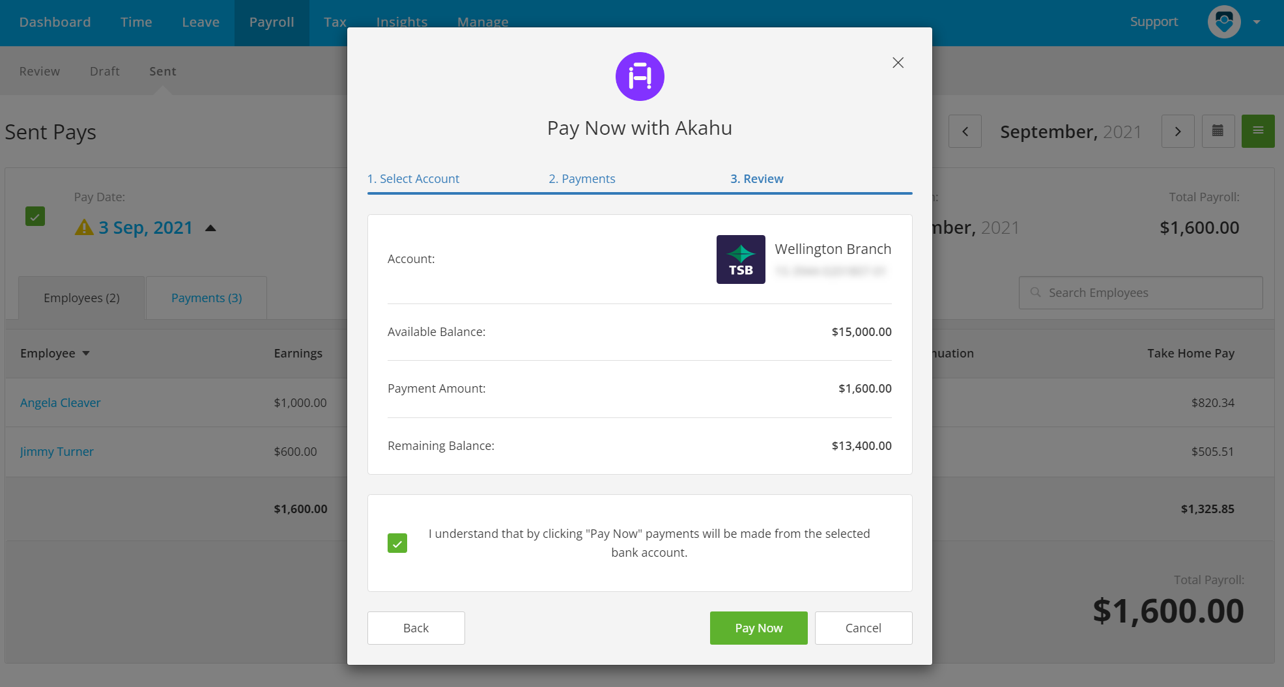Click the warning triangle beside 3 Sep

pos(84,227)
